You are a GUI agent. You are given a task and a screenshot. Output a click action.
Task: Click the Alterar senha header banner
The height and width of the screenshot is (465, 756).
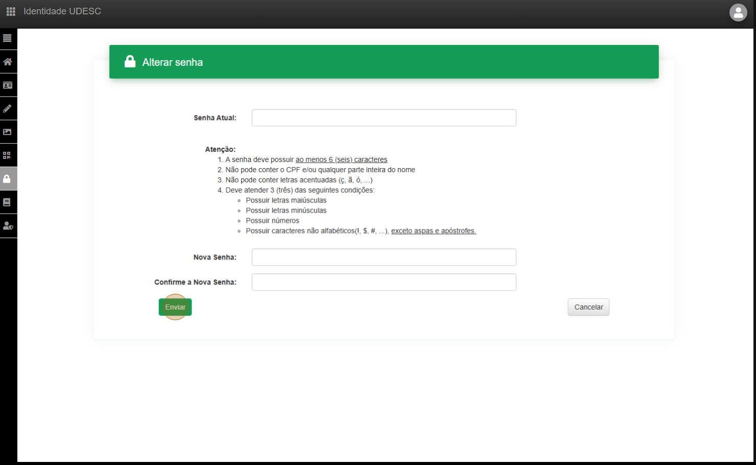(384, 62)
